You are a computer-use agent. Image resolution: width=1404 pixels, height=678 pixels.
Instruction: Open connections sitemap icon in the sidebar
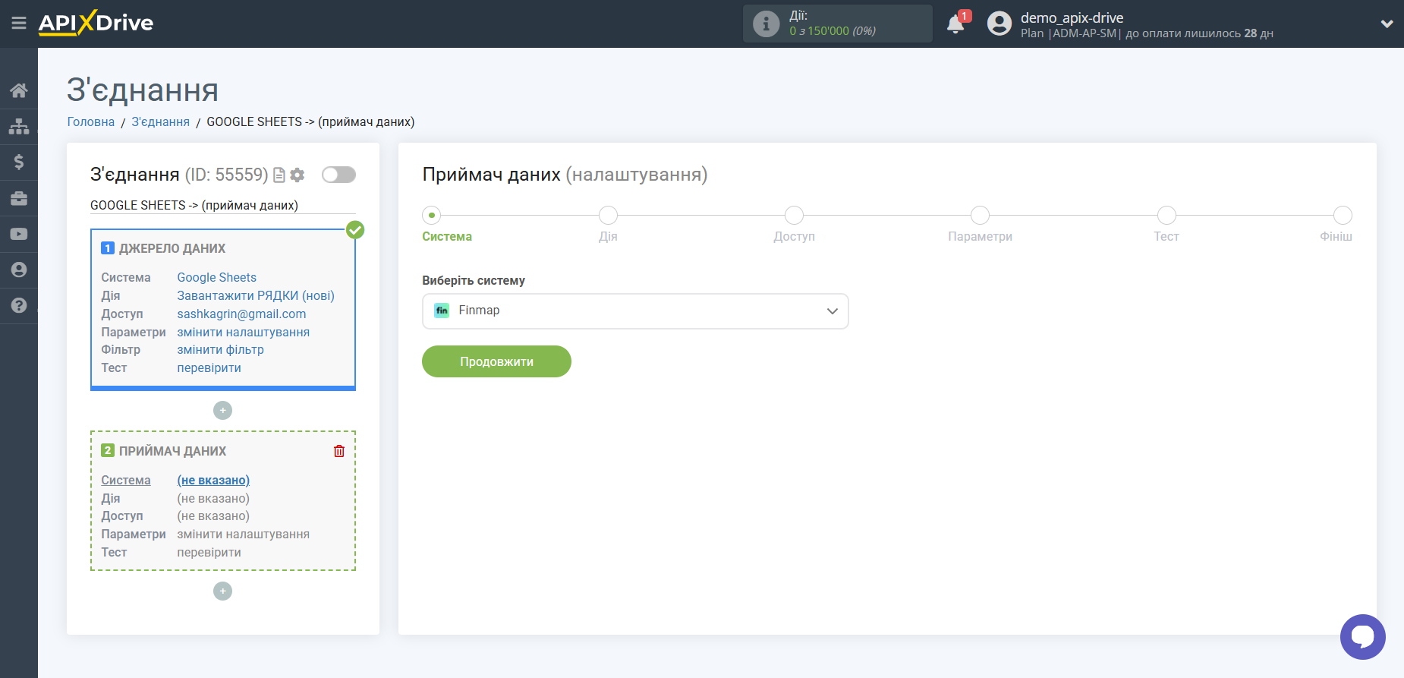(19, 126)
